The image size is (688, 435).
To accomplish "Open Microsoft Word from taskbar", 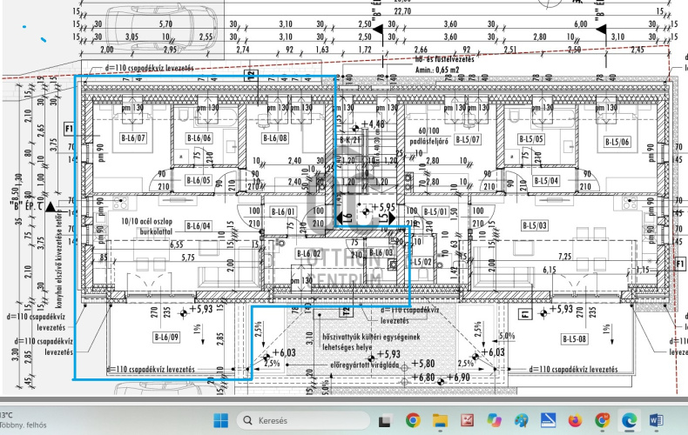I will pos(656,420).
